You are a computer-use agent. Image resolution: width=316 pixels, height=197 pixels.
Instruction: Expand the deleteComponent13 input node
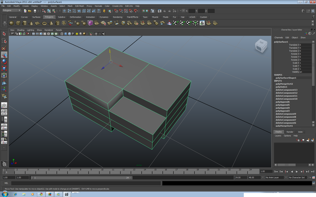(x=287, y=90)
